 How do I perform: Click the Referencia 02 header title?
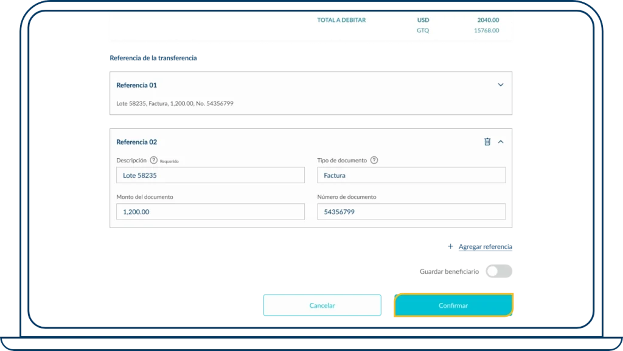pyautogui.click(x=136, y=142)
